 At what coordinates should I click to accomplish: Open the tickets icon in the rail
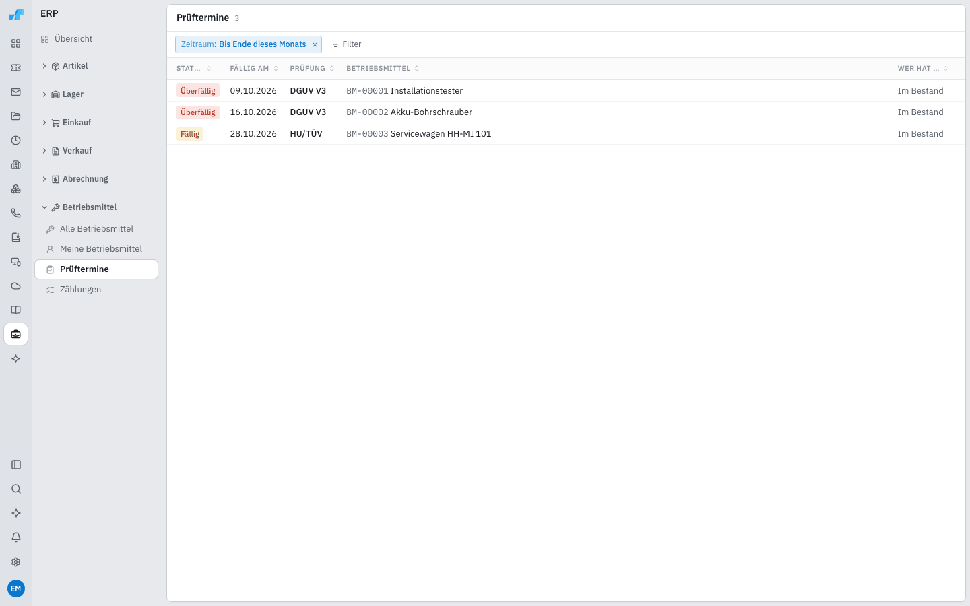point(16,68)
